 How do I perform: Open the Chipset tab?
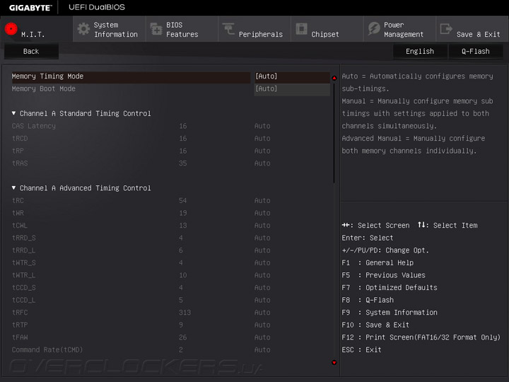pyautogui.click(x=325, y=34)
